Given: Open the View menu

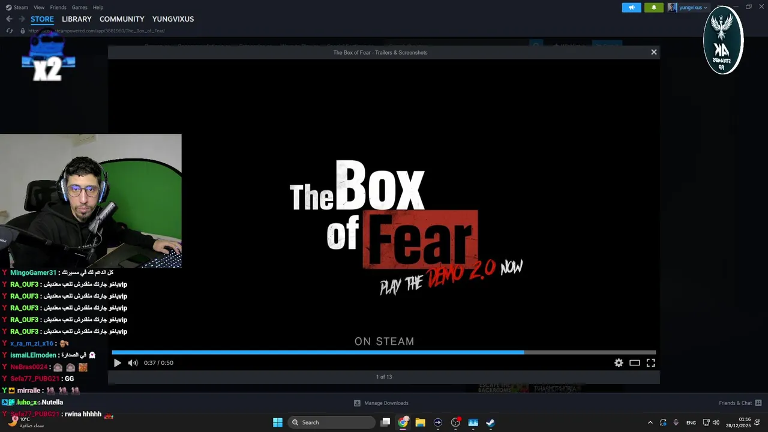Looking at the screenshot, I should click(39, 7).
